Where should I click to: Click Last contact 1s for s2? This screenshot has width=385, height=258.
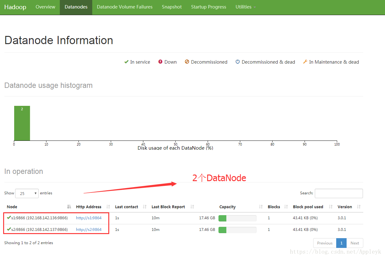[x=117, y=230]
